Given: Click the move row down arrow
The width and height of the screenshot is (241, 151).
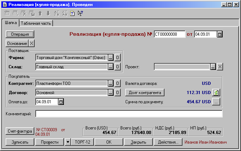Looking at the screenshot, I should click(x=48, y=13).
